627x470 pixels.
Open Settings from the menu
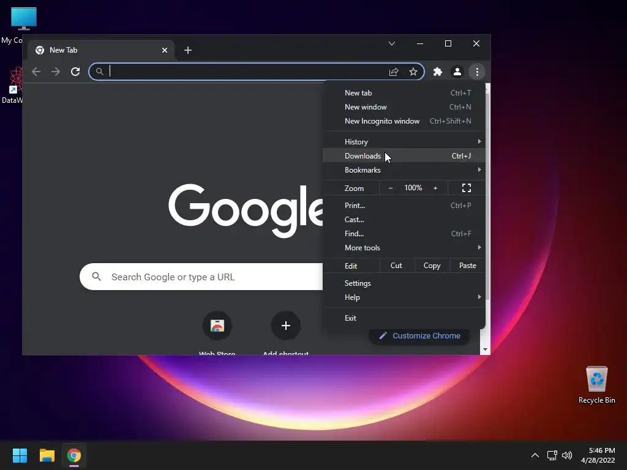pyautogui.click(x=404, y=283)
